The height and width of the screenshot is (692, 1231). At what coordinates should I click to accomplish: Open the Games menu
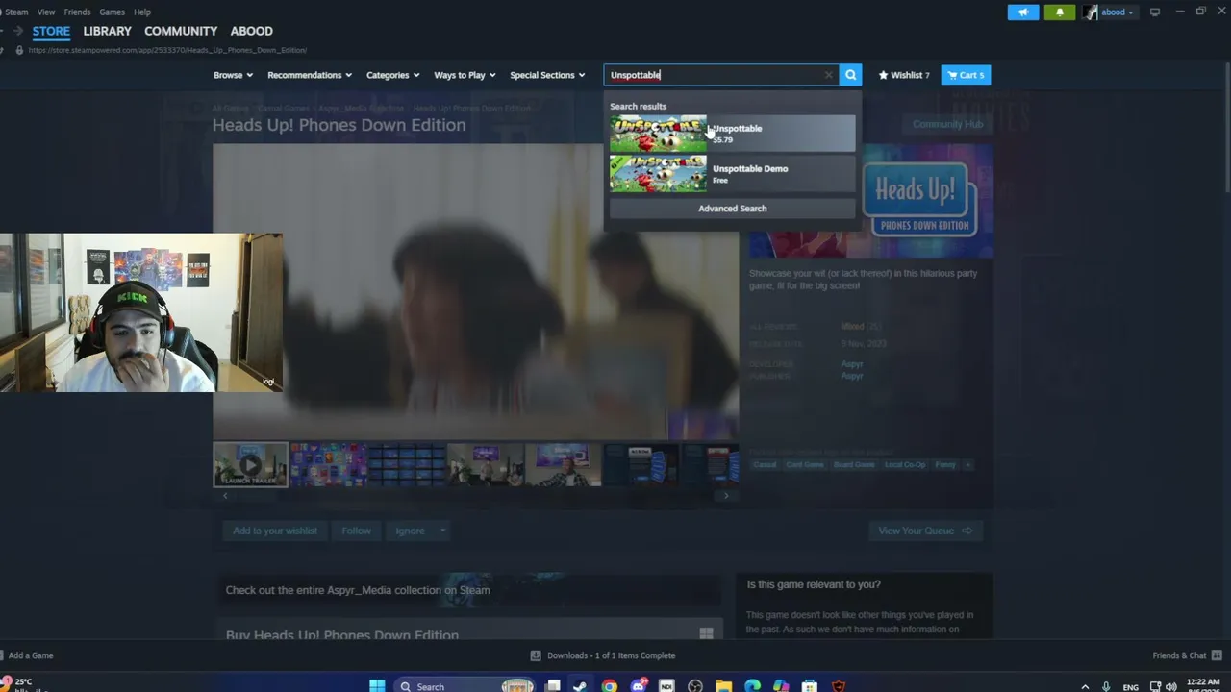click(112, 12)
